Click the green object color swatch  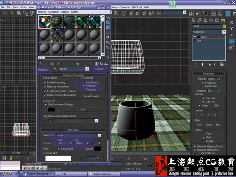(224, 26)
